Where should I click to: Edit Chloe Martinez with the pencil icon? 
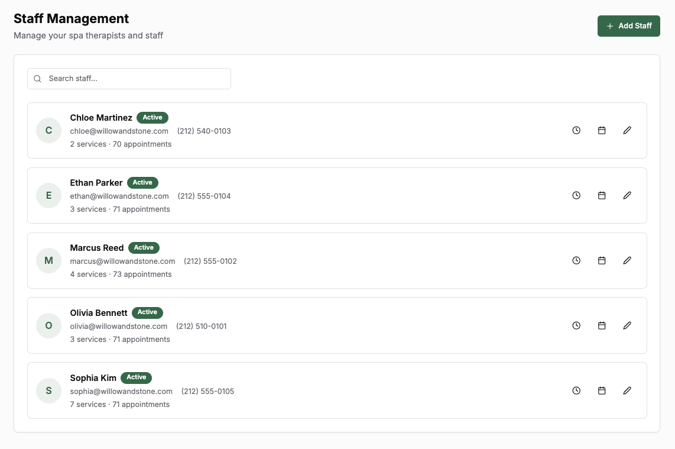click(x=627, y=130)
